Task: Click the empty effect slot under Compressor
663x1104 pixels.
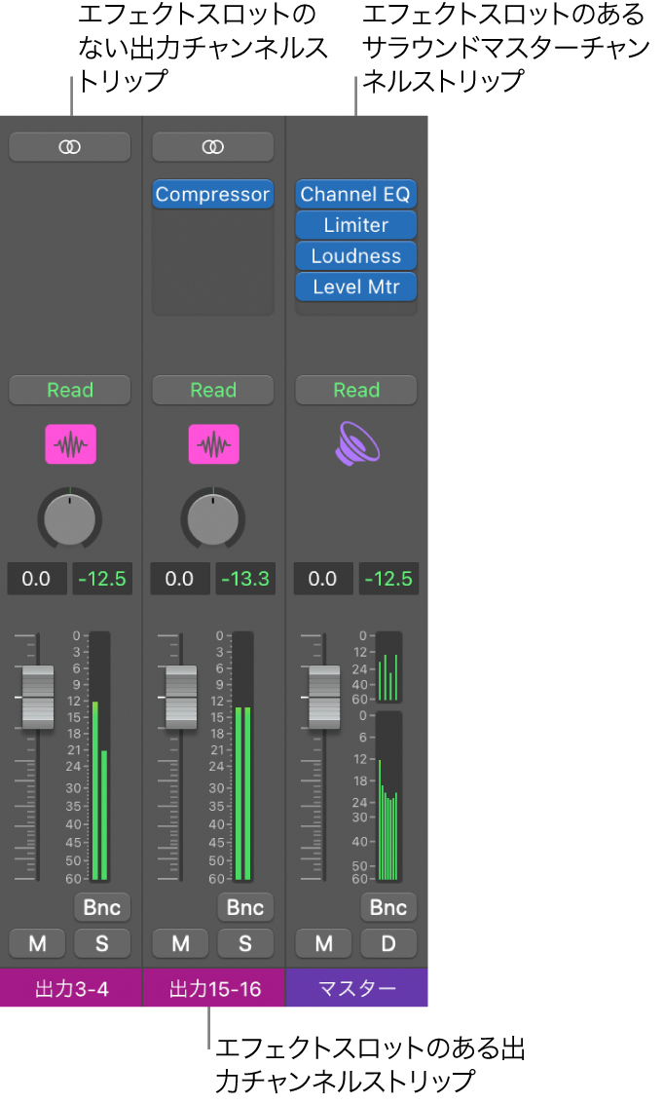Action: [x=212, y=225]
